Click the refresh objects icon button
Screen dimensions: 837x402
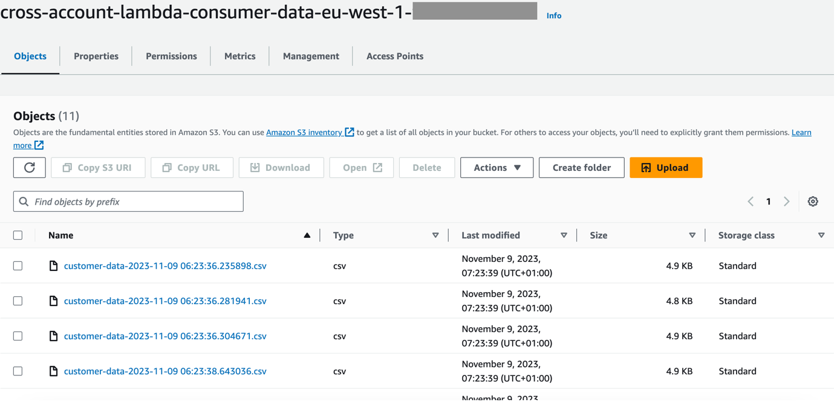(29, 168)
